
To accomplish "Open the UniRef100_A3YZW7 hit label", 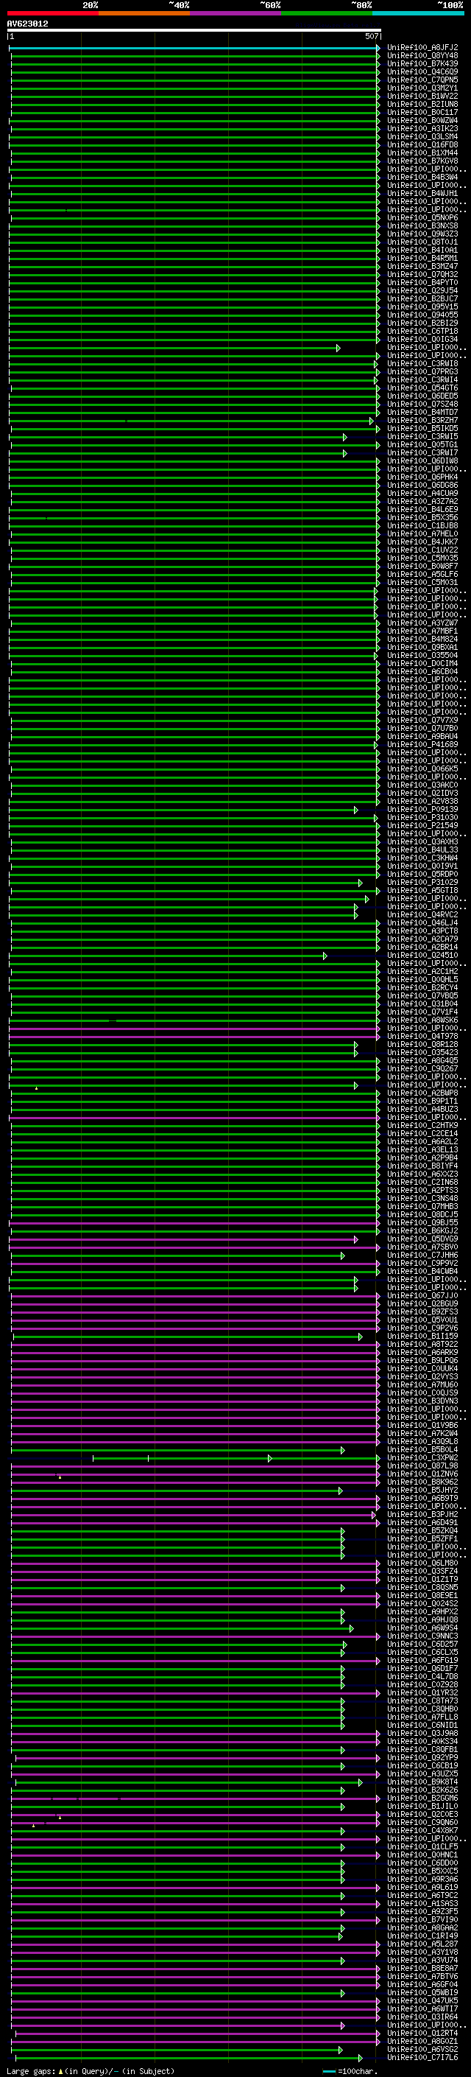I will pyautogui.click(x=422, y=623).
